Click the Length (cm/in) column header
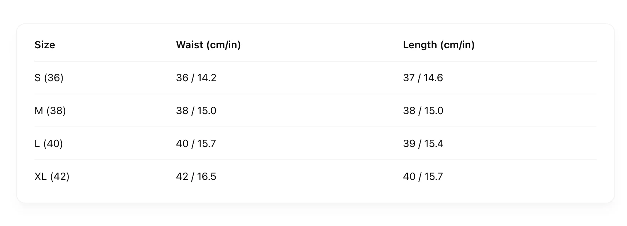Image resolution: width=627 pixels, height=226 pixels. point(438,45)
